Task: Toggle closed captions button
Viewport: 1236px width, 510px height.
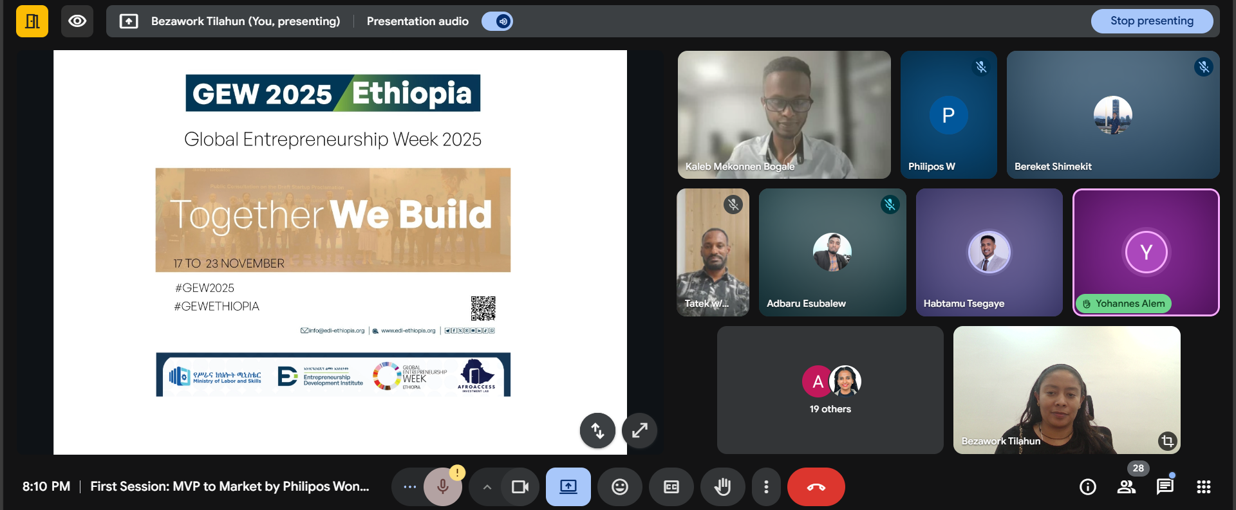Action: click(671, 487)
